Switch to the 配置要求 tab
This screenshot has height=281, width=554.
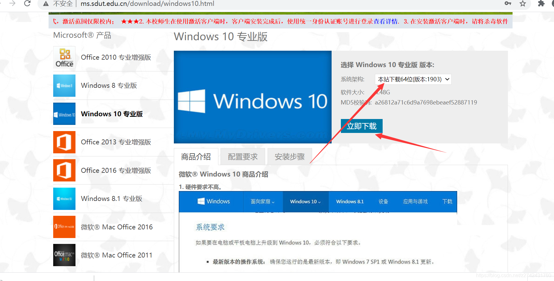pyautogui.click(x=243, y=157)
